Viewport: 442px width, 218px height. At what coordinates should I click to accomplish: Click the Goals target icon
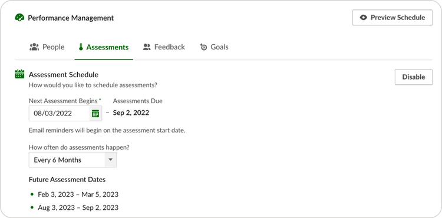point(203,47)
